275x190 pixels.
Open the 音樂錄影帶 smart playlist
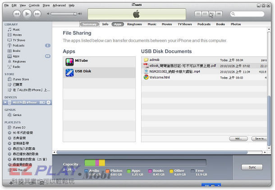click(x=21, y=144)
